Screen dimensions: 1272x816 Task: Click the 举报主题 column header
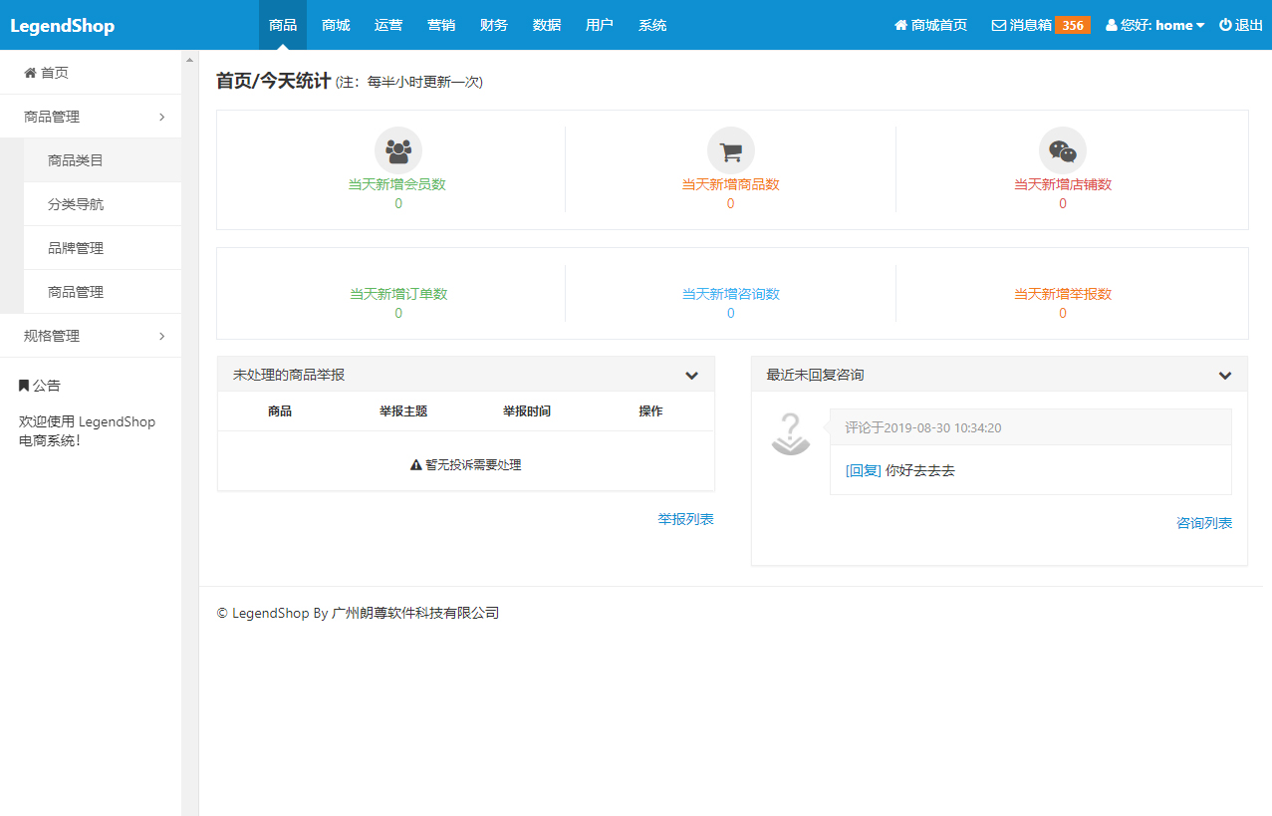[x=403, y=411]
